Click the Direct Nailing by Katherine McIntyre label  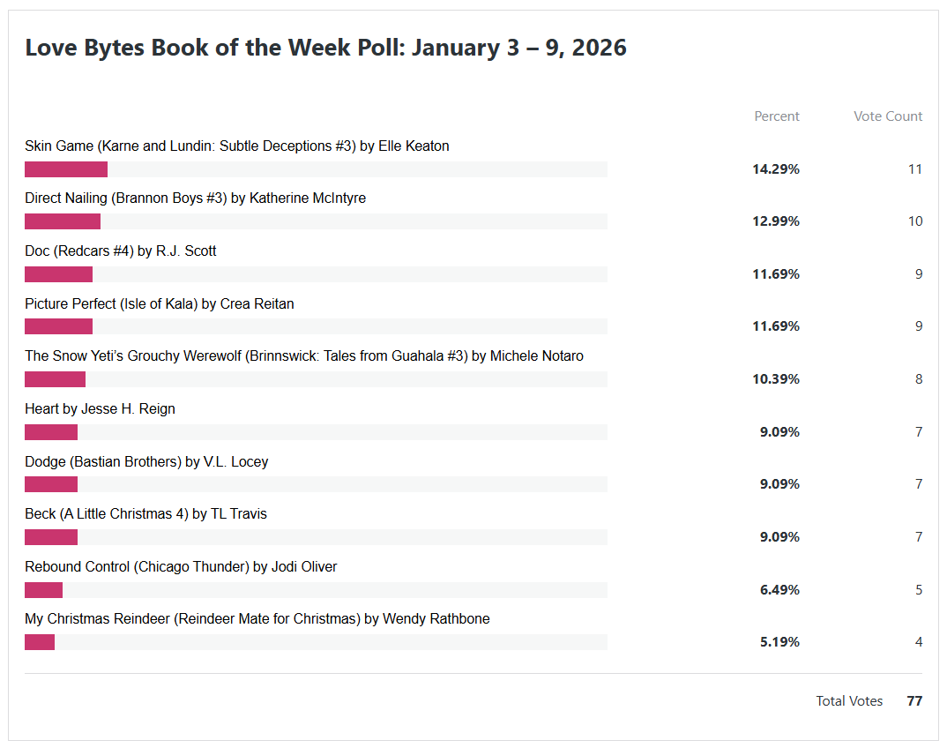[x=195, y=198]
